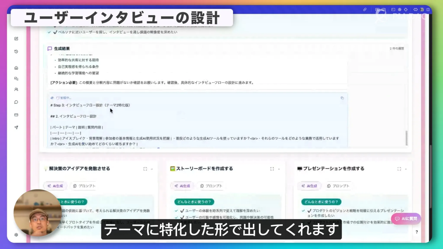Screen dimensions: 443x249
Task: Click the compose/edit icon in left sidebar
Action: point(16,39)
